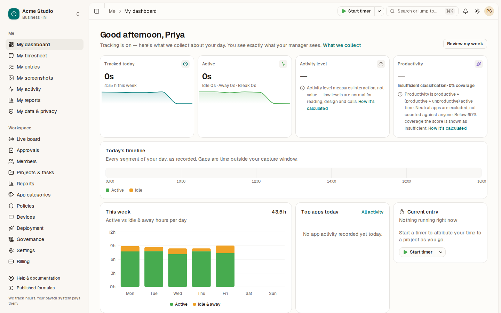The width and height of the screenshot is (501, 313).
Task: Click the Idle & away legend swatch
Action: [195, 304]
